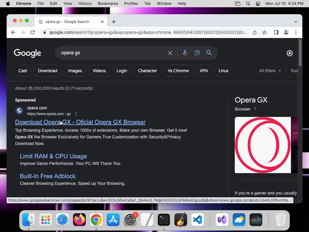Click the page vertical scrollbar
Screen dimensions: 309x232
click(x=300, y=53)
